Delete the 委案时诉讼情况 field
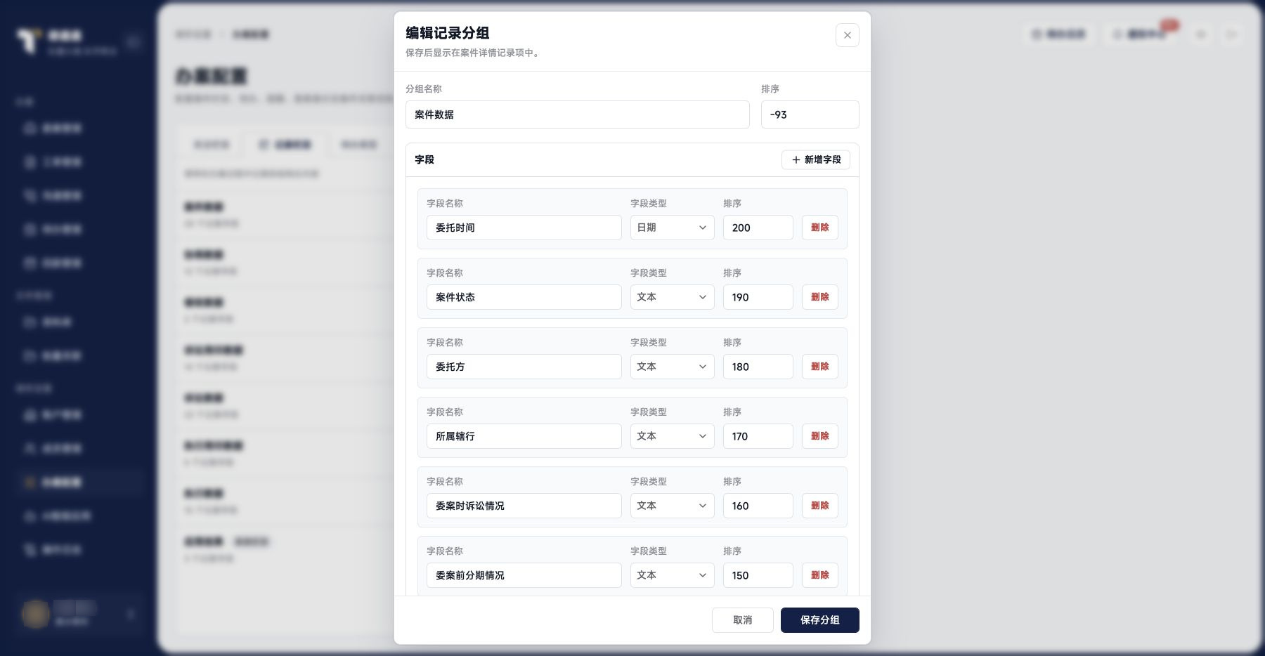Image resolution: width=1265 pixels, height=656 pixels. (819, 506)
